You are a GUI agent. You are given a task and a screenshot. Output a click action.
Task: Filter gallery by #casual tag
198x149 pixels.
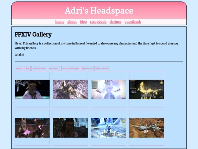[x=19, y=68]
